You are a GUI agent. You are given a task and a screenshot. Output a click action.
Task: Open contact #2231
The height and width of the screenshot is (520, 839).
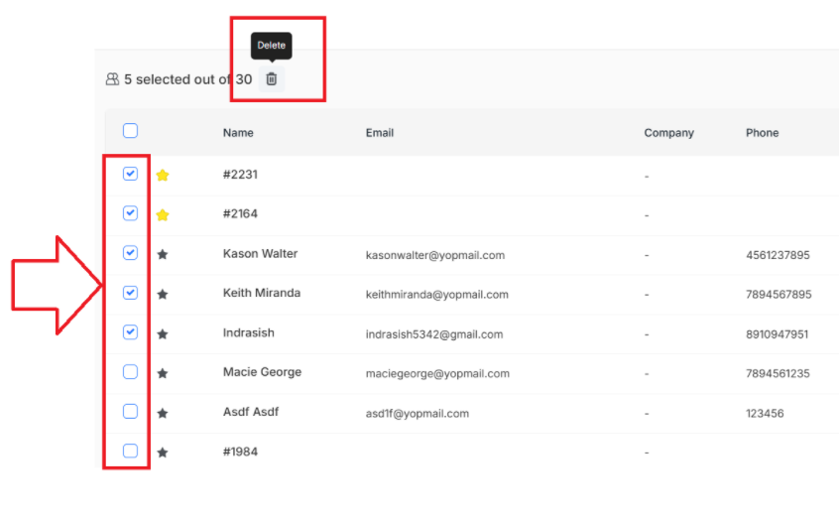(x=240, y=174)
